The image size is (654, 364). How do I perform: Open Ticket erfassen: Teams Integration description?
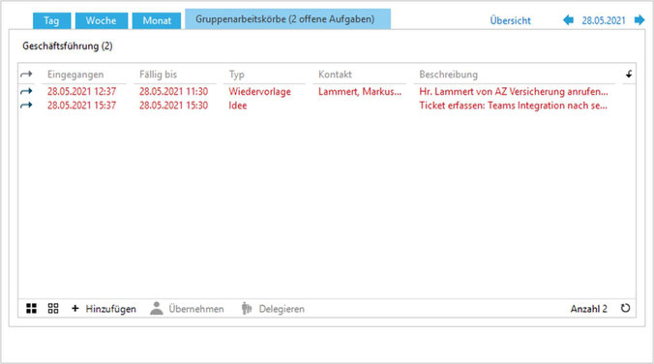513,106
